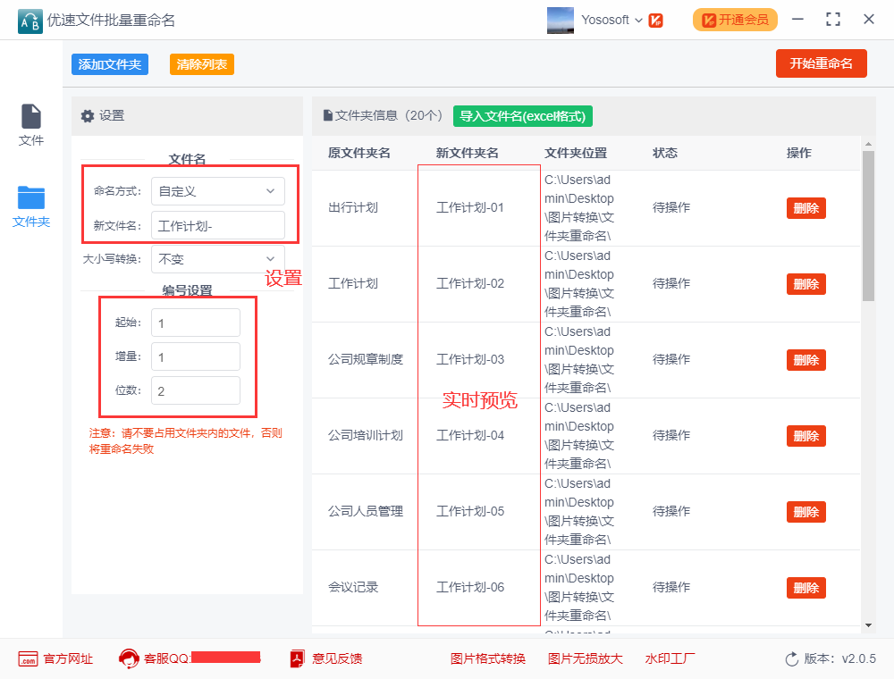Open 图片无损放大 link

pyautogui.click(x=585, y=659)
